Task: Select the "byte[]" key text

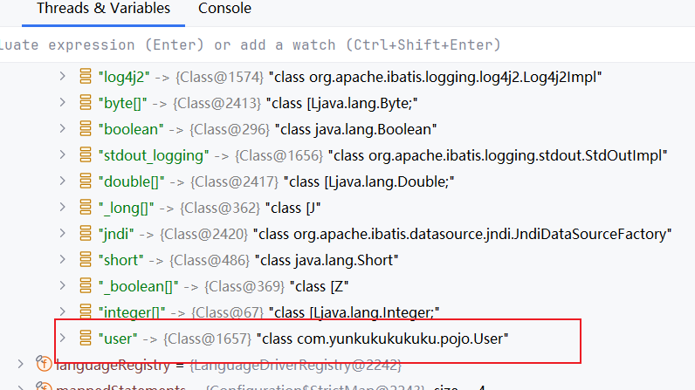Action: click(122, 103)
